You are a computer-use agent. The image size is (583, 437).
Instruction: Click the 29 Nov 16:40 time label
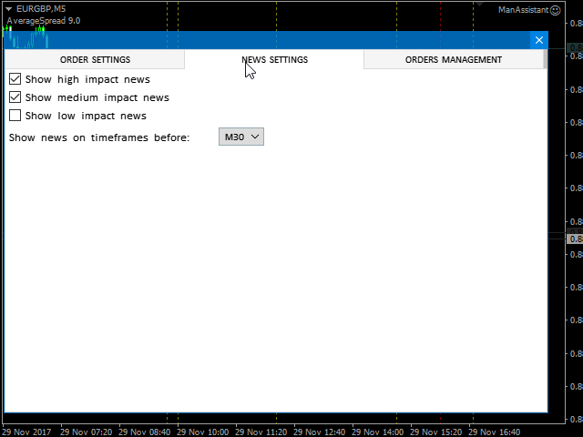pos(494,432)
